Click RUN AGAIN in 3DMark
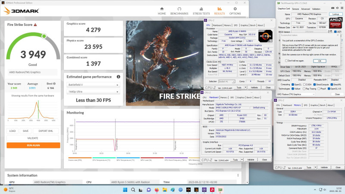This screenshot has height=194, width=345. point(33,145)
